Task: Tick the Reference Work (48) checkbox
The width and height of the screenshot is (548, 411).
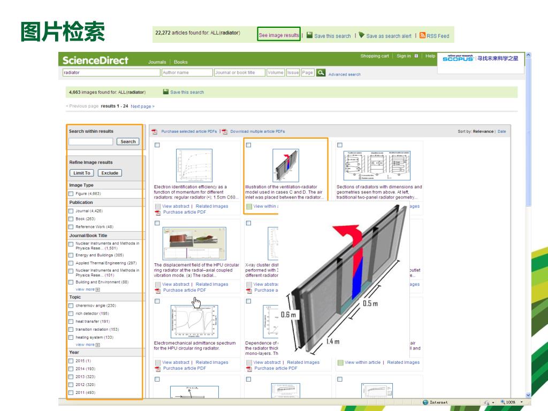Action: (71, 227)
